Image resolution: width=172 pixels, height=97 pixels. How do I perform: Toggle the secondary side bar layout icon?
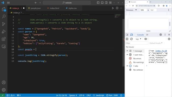(106, 3)
